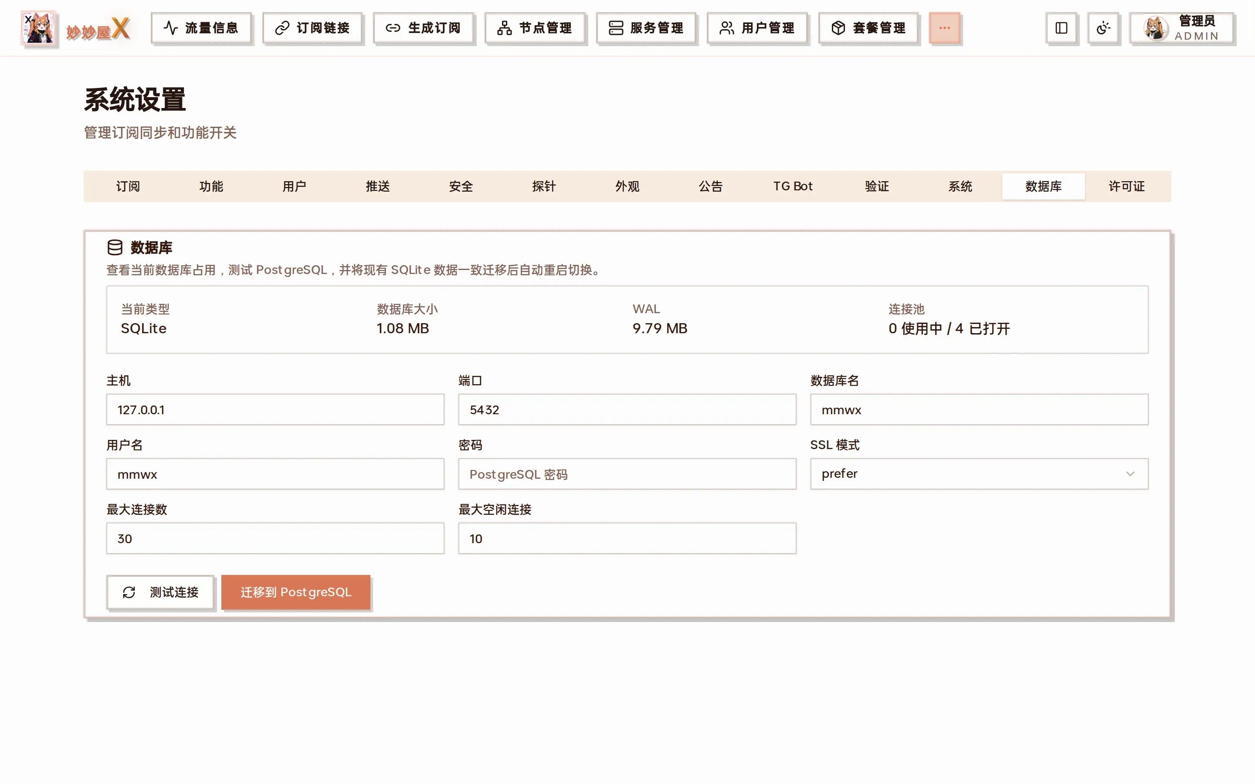Click the 最大空闲连接 input field
1255x784 pixels.
click(627, 538)
